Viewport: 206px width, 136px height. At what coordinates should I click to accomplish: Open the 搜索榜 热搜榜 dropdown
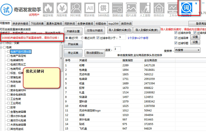[187, 50]
